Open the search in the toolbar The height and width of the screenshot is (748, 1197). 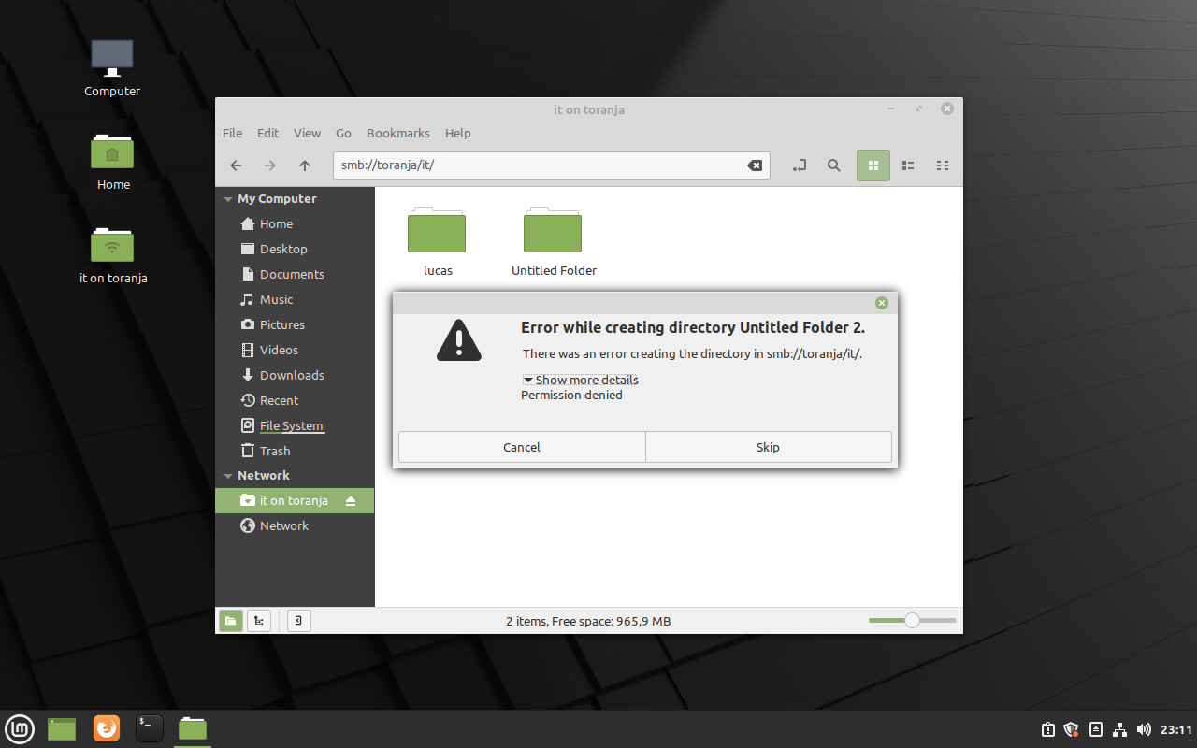point(833,165)
